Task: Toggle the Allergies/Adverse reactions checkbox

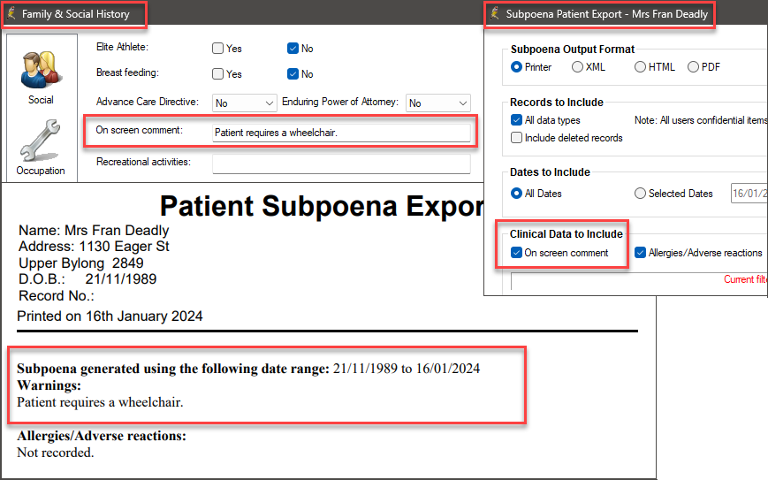Action: (640, 252)
